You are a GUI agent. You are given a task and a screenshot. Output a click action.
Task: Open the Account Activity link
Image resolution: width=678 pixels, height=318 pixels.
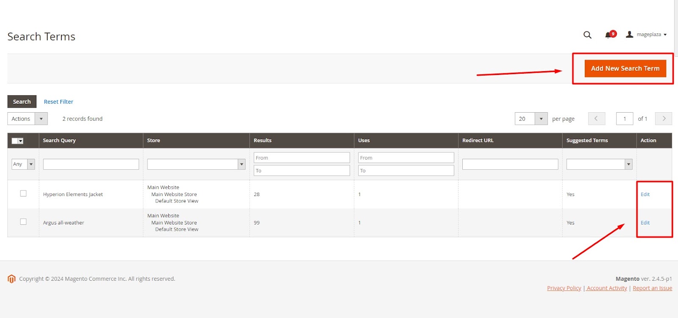click(x=607, y=288)
